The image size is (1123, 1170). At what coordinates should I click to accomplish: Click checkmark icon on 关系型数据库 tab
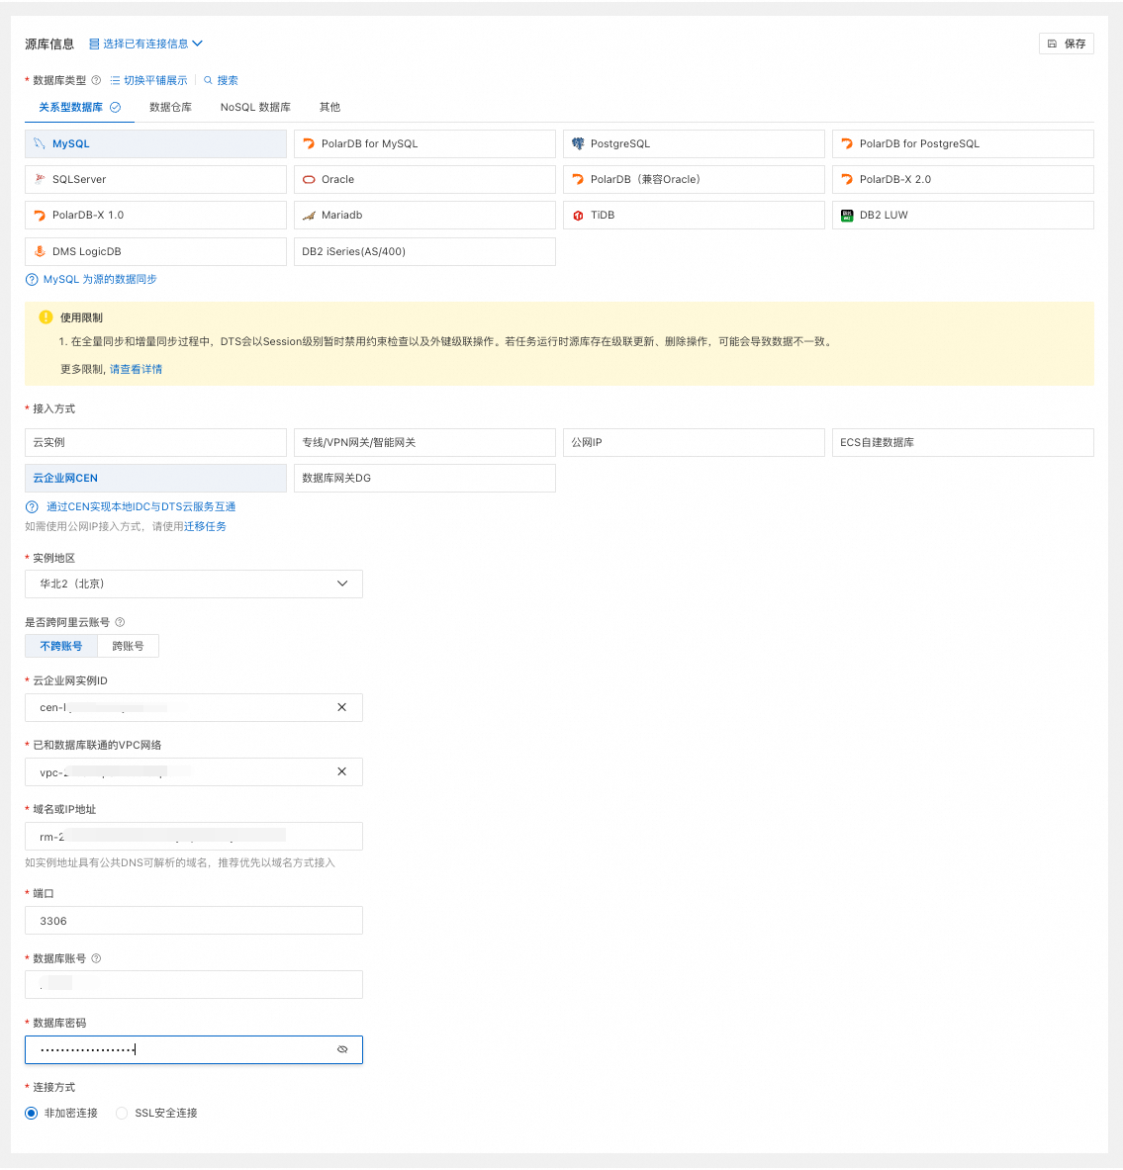pyautogui.click(x=116, y=108)
